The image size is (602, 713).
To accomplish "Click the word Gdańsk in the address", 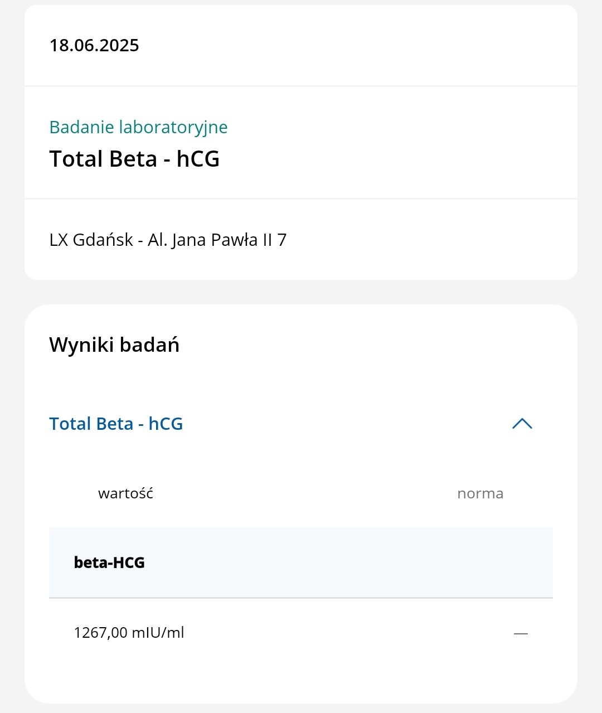I will click(x=103, y=240).
